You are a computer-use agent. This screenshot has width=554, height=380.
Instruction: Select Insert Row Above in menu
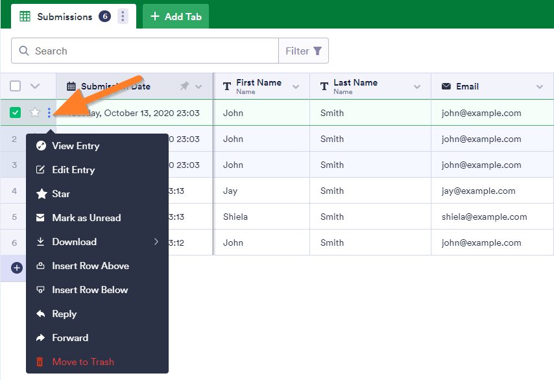click(90, 266)
